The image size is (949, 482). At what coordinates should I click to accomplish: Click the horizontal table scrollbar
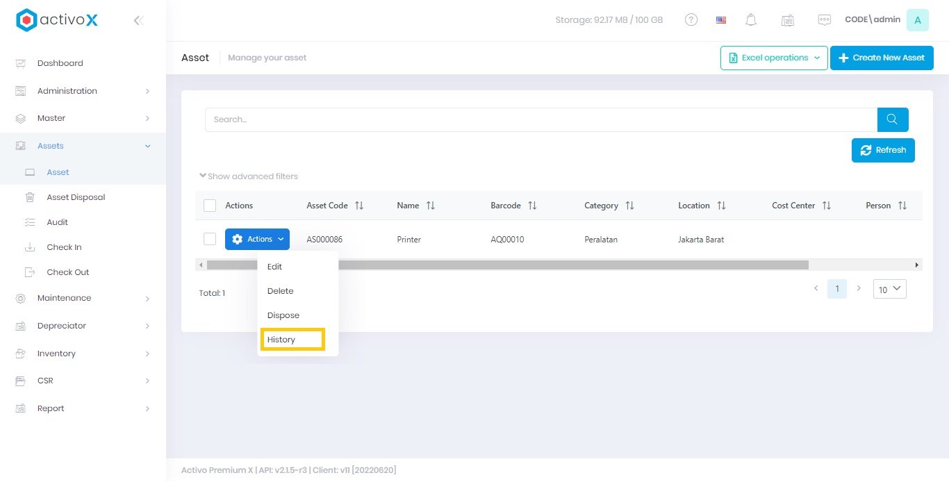click(x=507, y=265)
